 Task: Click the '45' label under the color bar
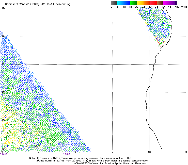(169, 7)
